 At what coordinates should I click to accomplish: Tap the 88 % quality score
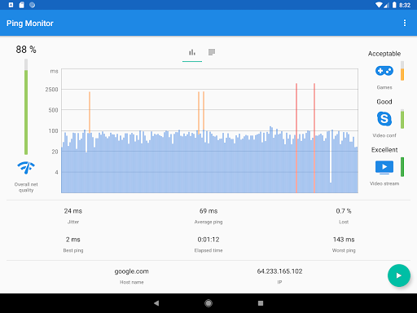coord(26,50)
